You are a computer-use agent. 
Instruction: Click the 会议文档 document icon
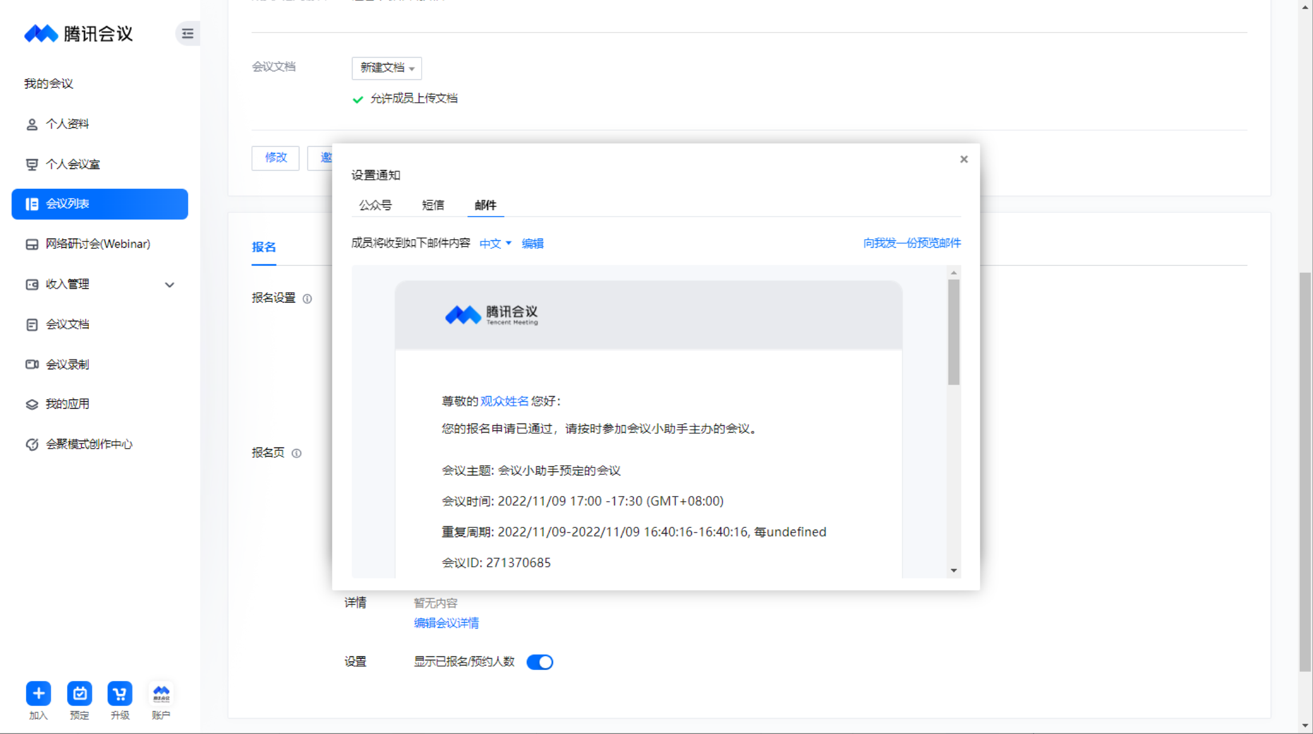coord(32,325)
